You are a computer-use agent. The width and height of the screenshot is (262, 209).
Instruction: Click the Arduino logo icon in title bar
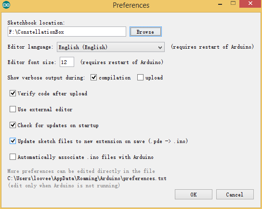pyautogui.click(x=6, y=5)
